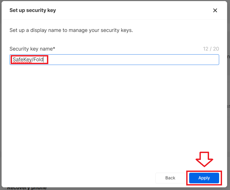
Task: Click the 'Set up security key' dialog title
Action: coord(33,10)
